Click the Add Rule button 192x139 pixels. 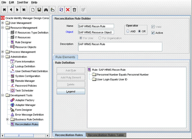pyautogui.click(x=71, y=70)
